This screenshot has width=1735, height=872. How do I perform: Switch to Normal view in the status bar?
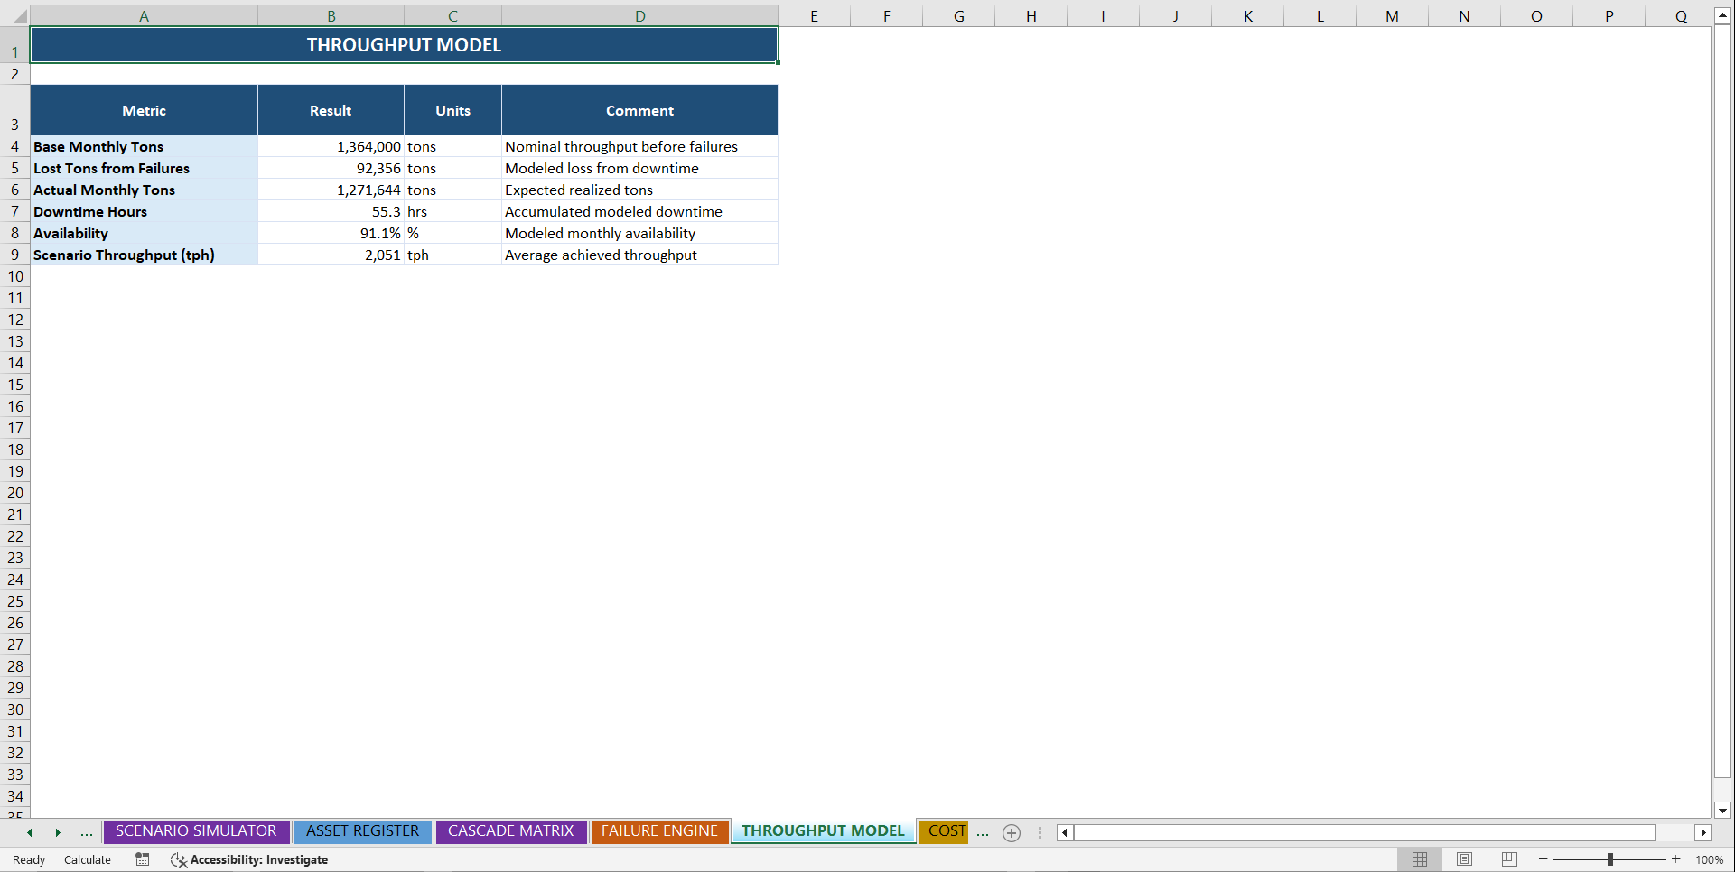coord(1419,859)
